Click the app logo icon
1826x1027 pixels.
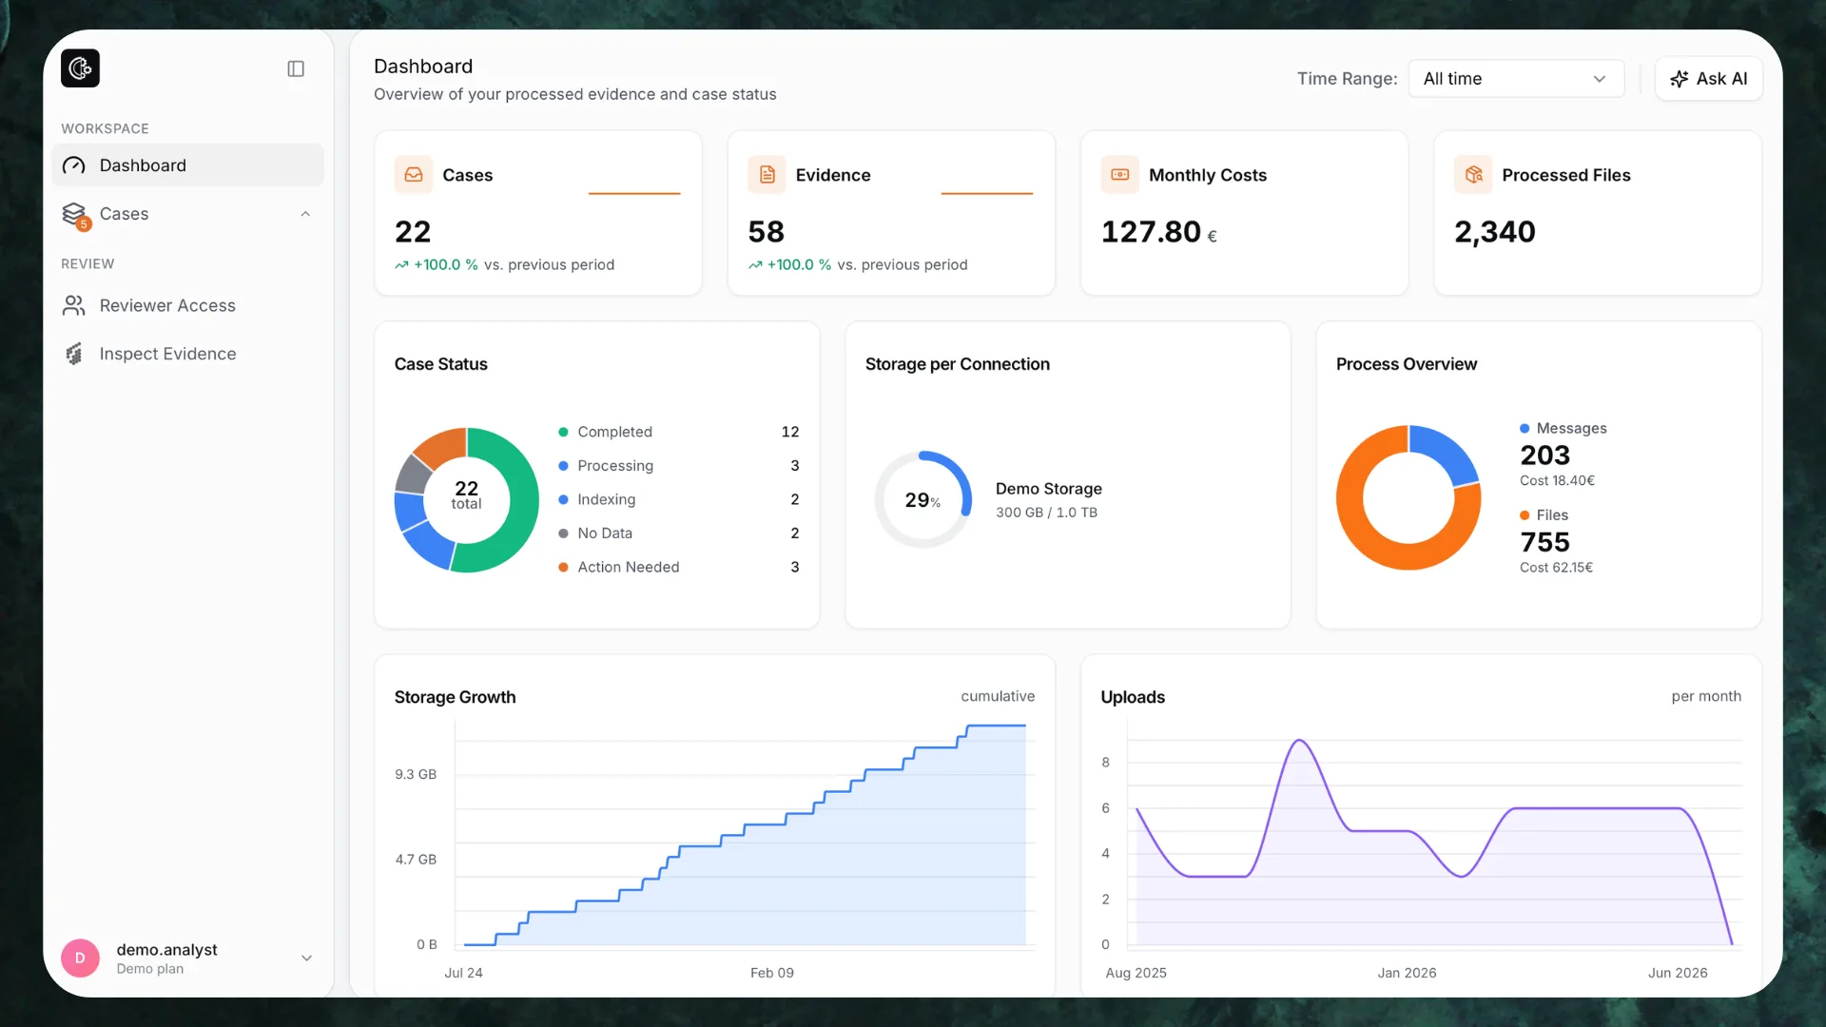80,68
